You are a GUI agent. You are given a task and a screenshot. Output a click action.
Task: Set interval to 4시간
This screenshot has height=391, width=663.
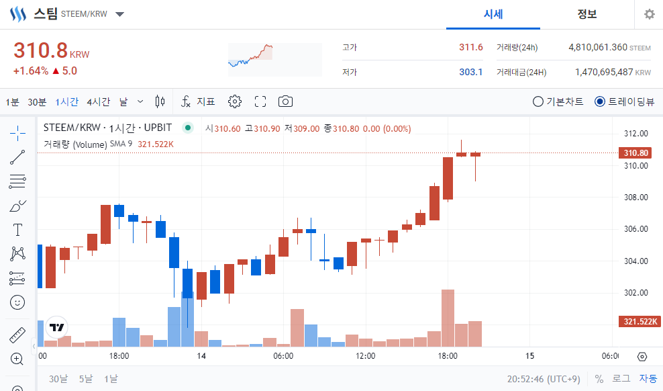tap(99, 101)
